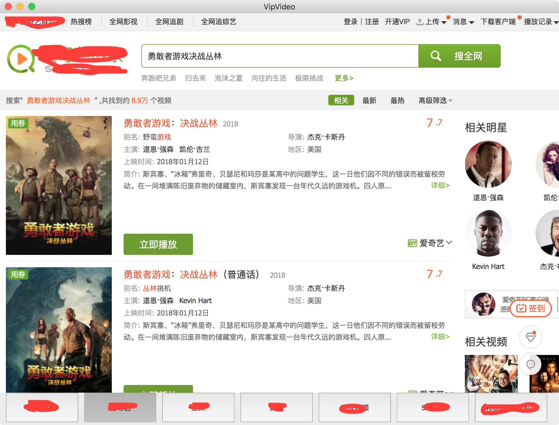Click the 7.7 score of first result
Viewport: 559px width, 425px height.
coord(435,123)
